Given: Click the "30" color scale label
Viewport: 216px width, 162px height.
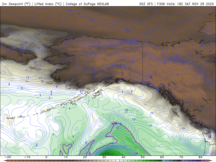Looking at the screenshot, I should [104, 157].
